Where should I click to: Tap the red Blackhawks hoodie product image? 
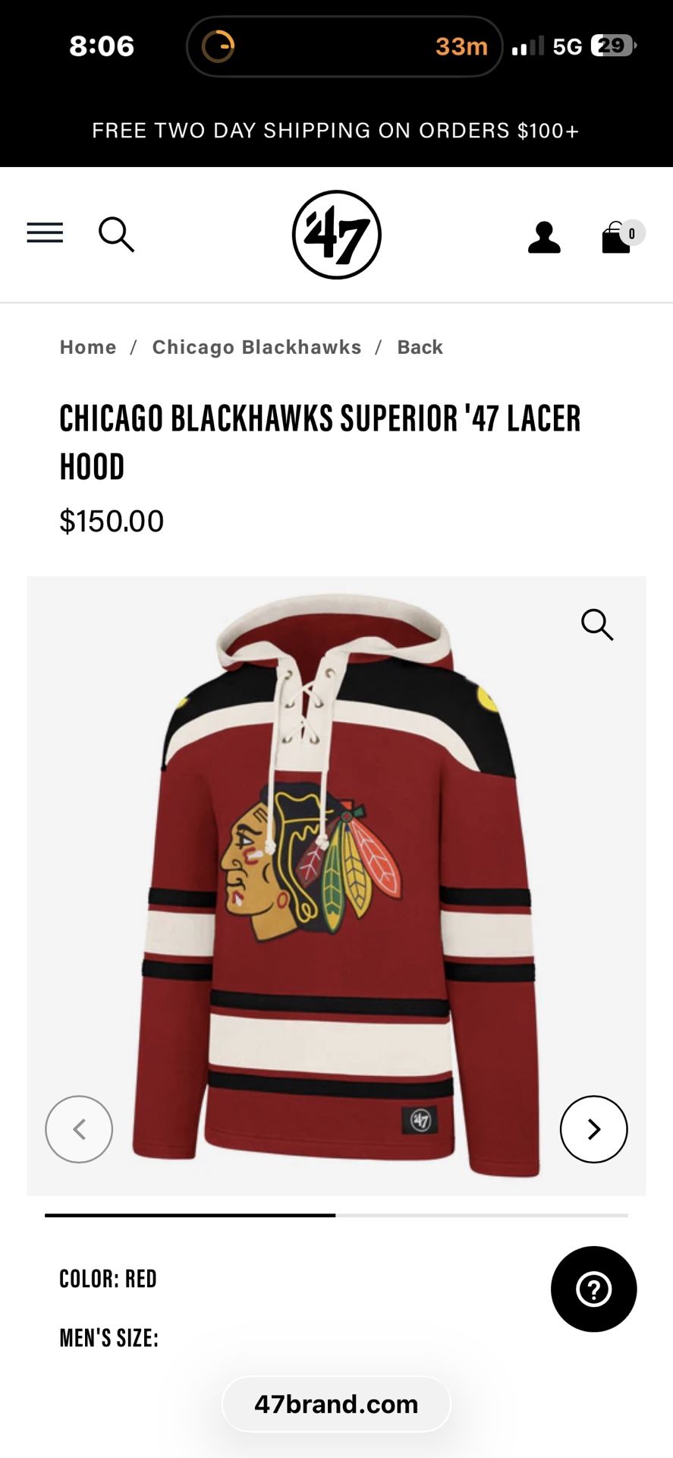click(336, 885)
